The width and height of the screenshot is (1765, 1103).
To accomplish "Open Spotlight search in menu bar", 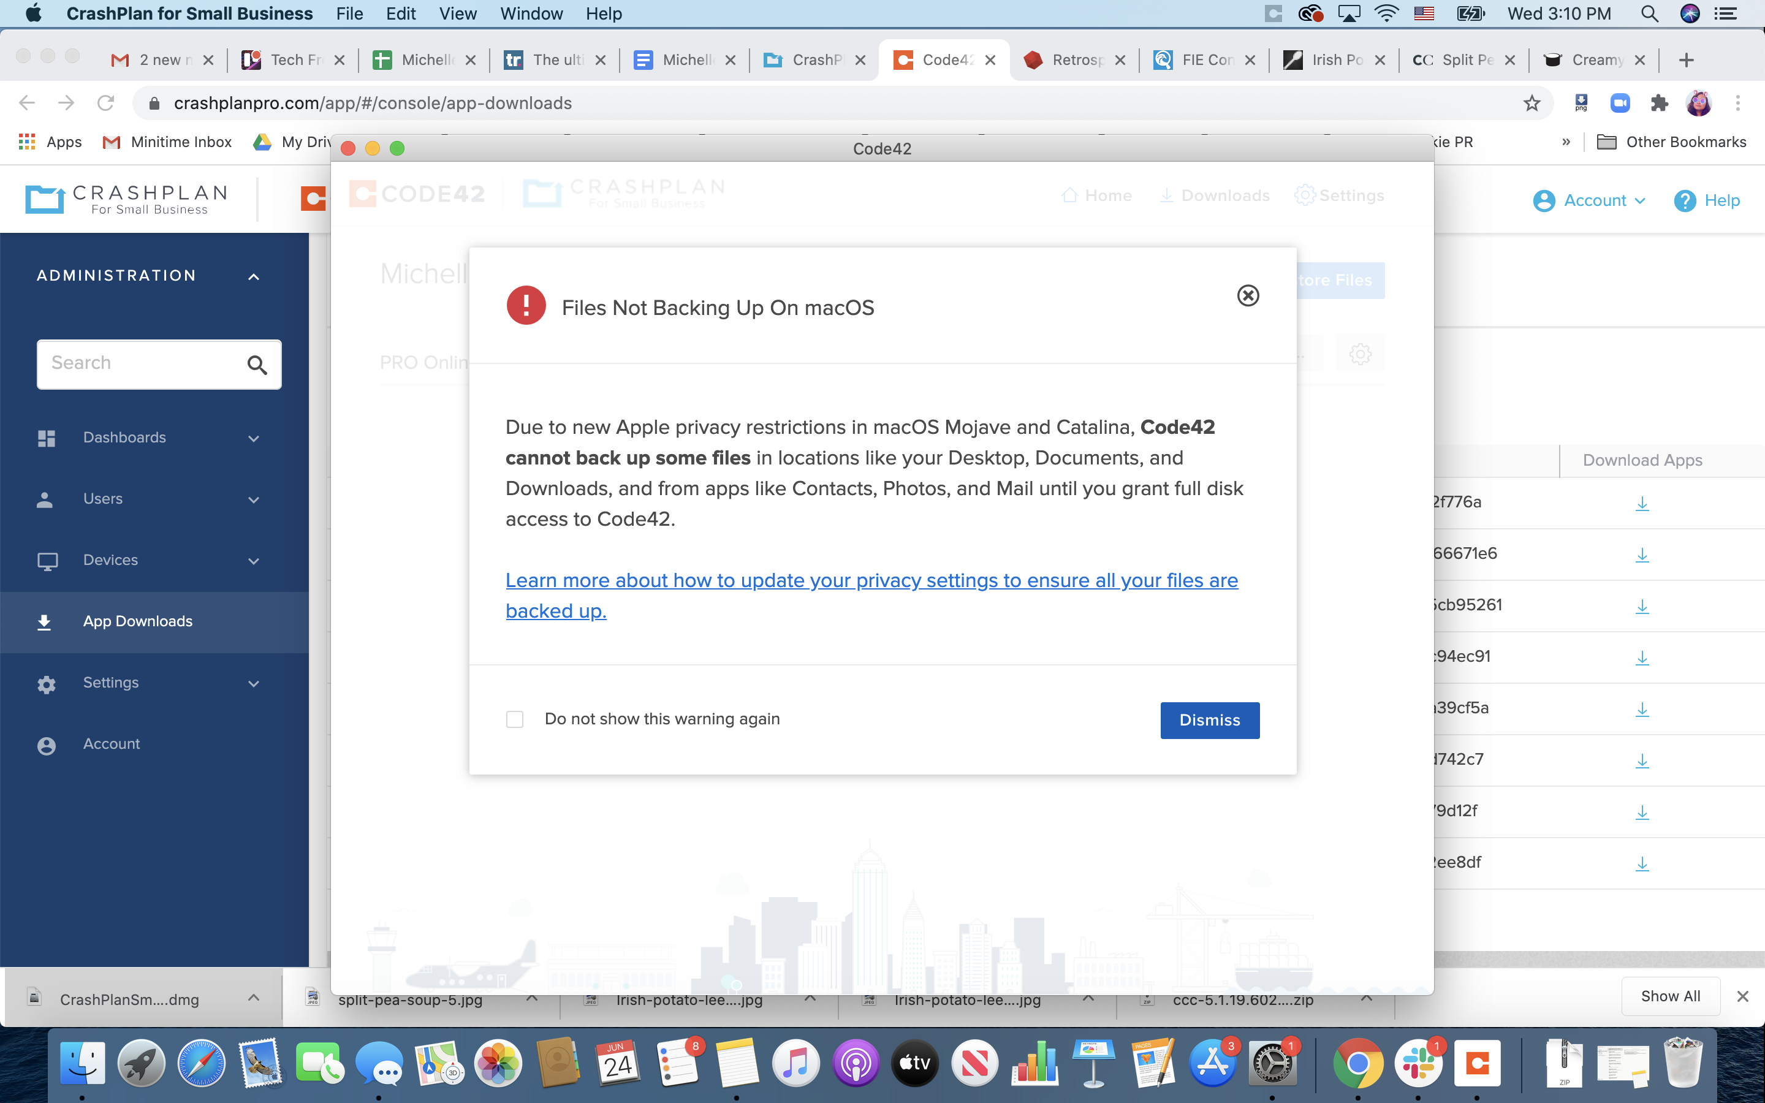I will tap(1650, 14).
